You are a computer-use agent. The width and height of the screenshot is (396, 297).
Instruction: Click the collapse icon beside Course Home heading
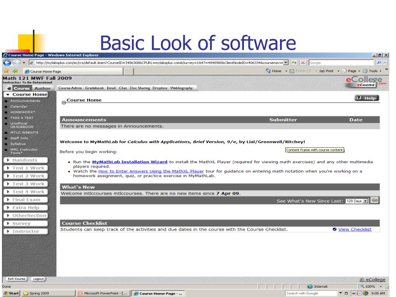[64, 102]
